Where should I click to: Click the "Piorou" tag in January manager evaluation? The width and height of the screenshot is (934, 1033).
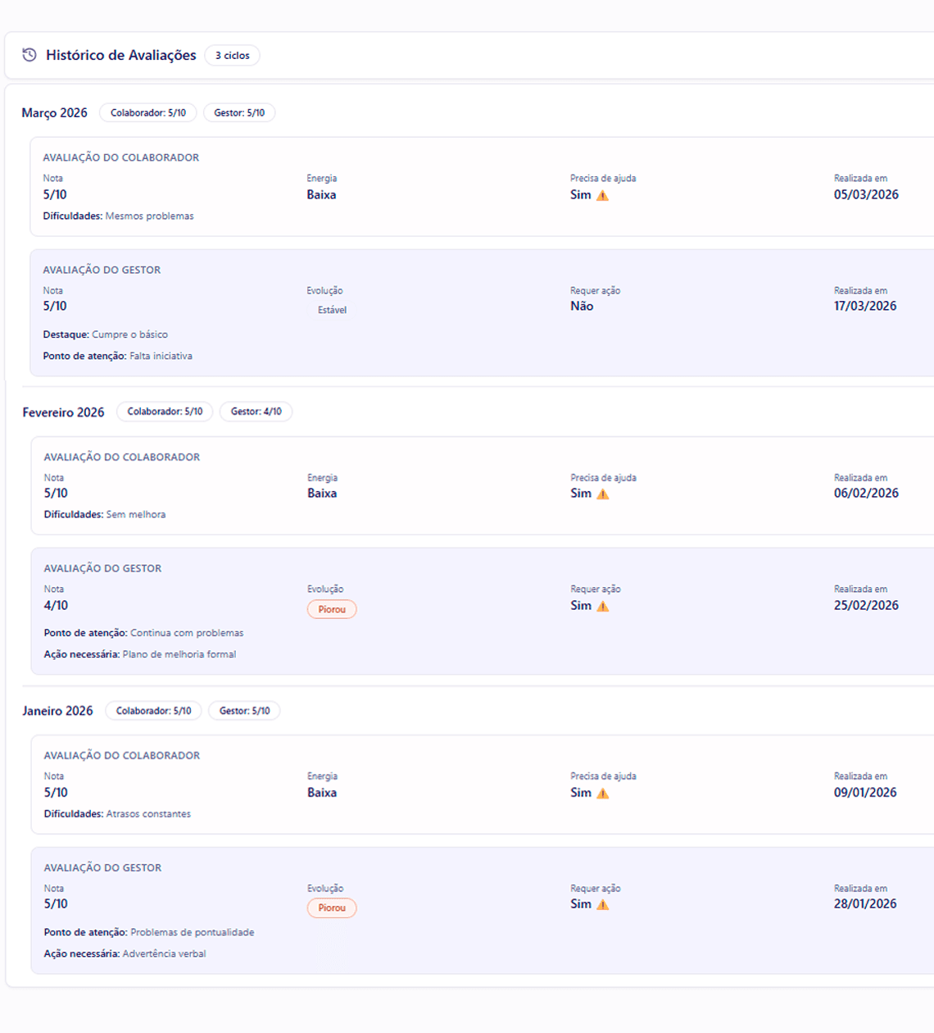click(332, 908)
